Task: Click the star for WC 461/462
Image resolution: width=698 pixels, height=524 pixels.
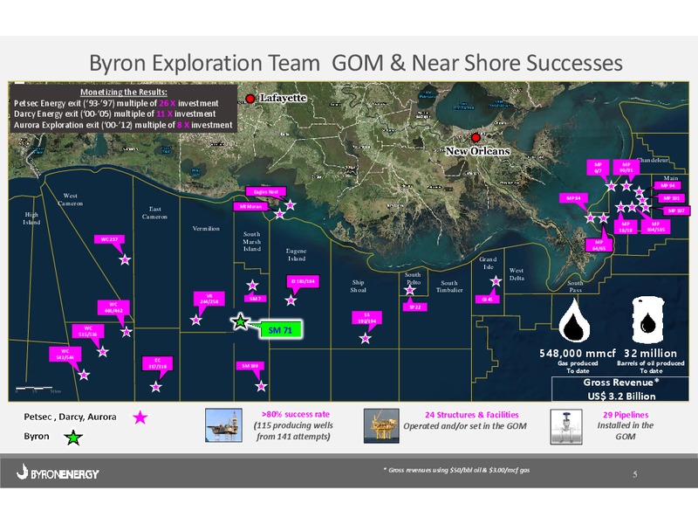Action: point(127,332)
